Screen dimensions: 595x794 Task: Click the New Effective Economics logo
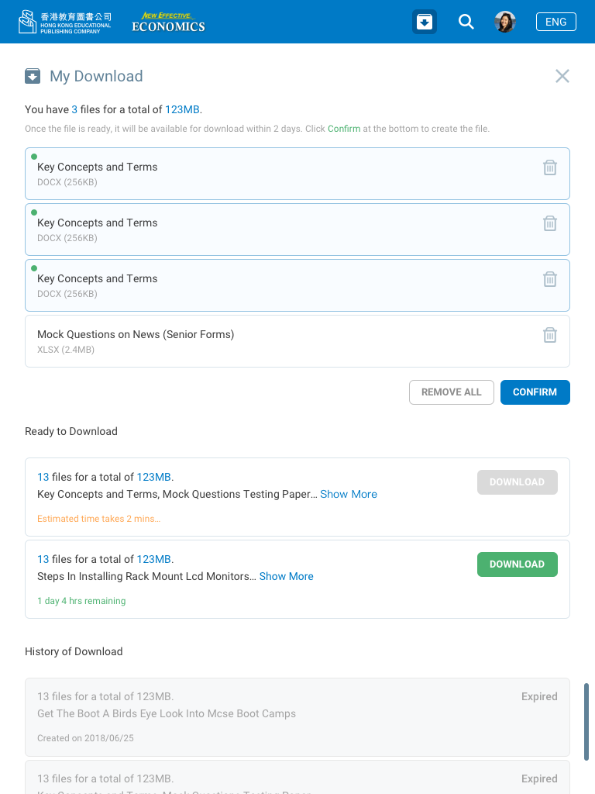click(x=168, y=22)
